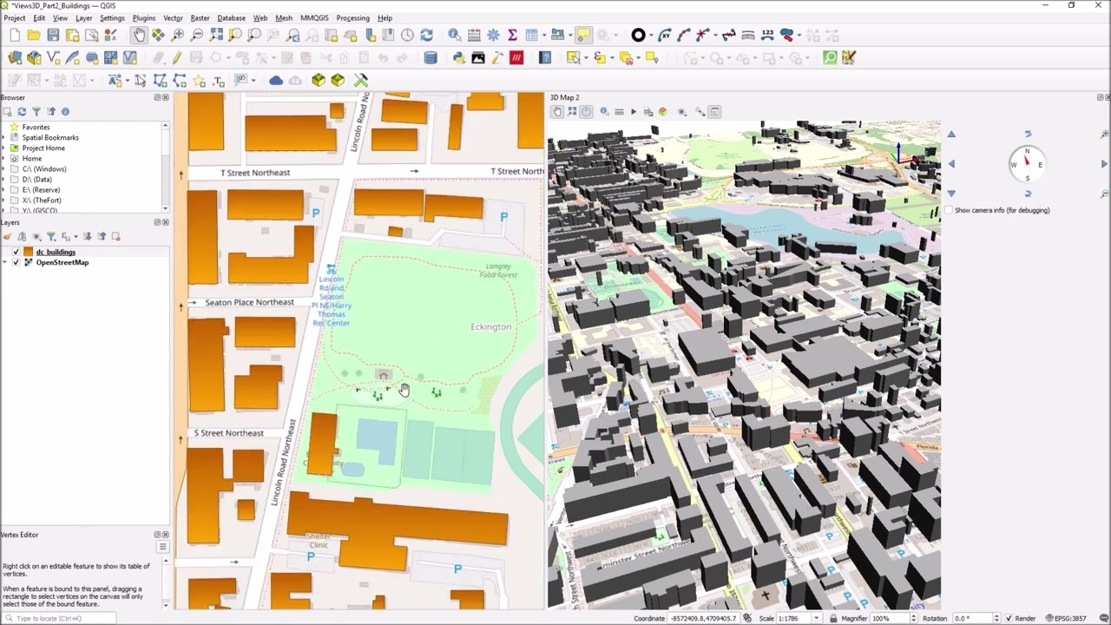
Task: Click Remove Layer icon in Layers panel
Action: click(115, 236)
